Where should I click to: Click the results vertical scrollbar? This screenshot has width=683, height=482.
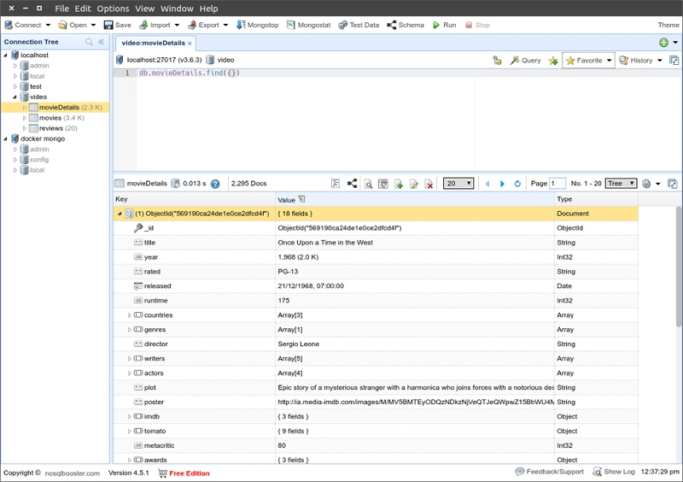click(678, 266)
